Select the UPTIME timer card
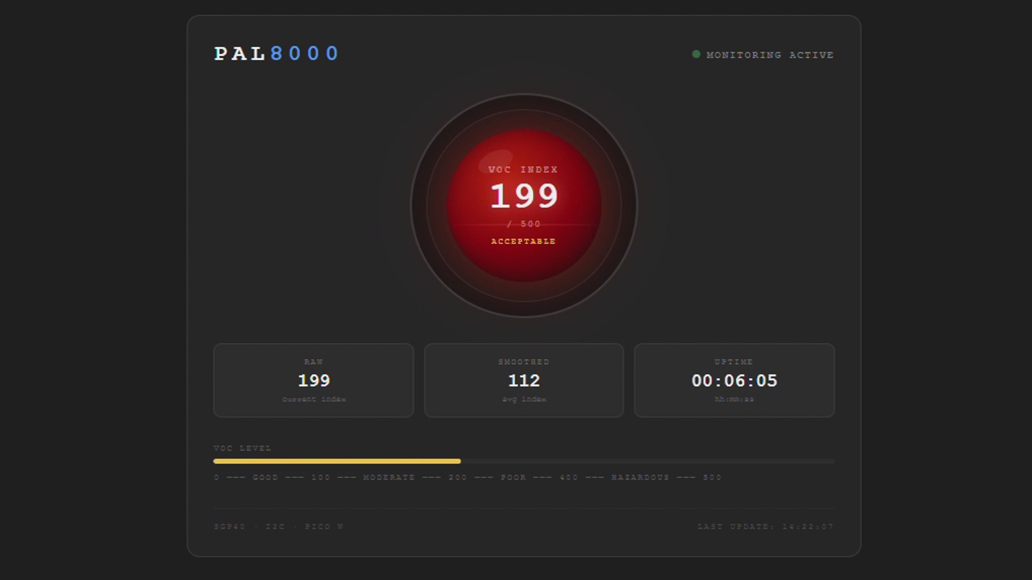The image size is (1032, 580). 734,380
